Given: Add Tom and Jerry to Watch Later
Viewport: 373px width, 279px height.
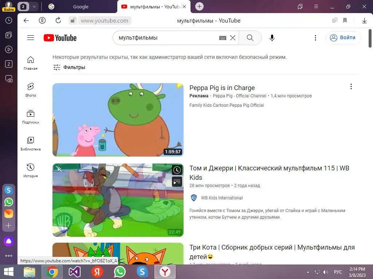Looking at the screenshot, I should [x=177, y=170].
